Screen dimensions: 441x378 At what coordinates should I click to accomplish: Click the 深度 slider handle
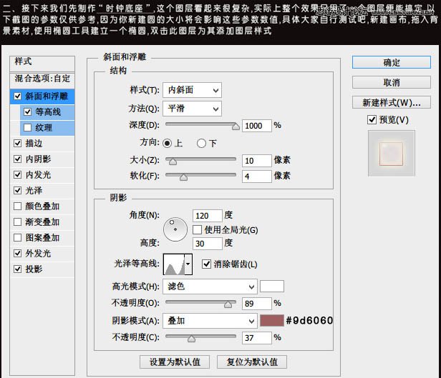(236, 126)
